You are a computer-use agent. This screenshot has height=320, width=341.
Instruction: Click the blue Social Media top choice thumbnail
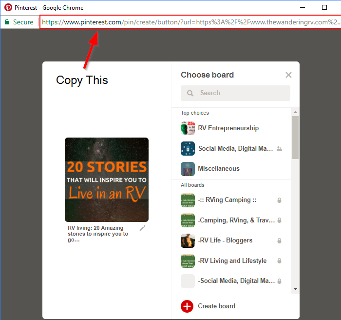click(188, 148)
